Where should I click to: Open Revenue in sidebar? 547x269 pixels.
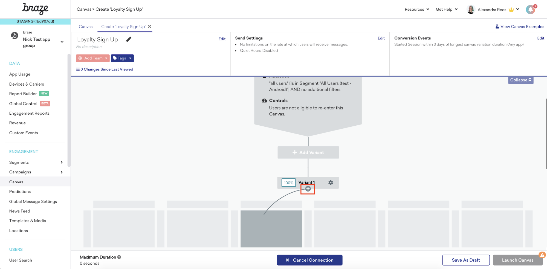(x=18, y=123)
